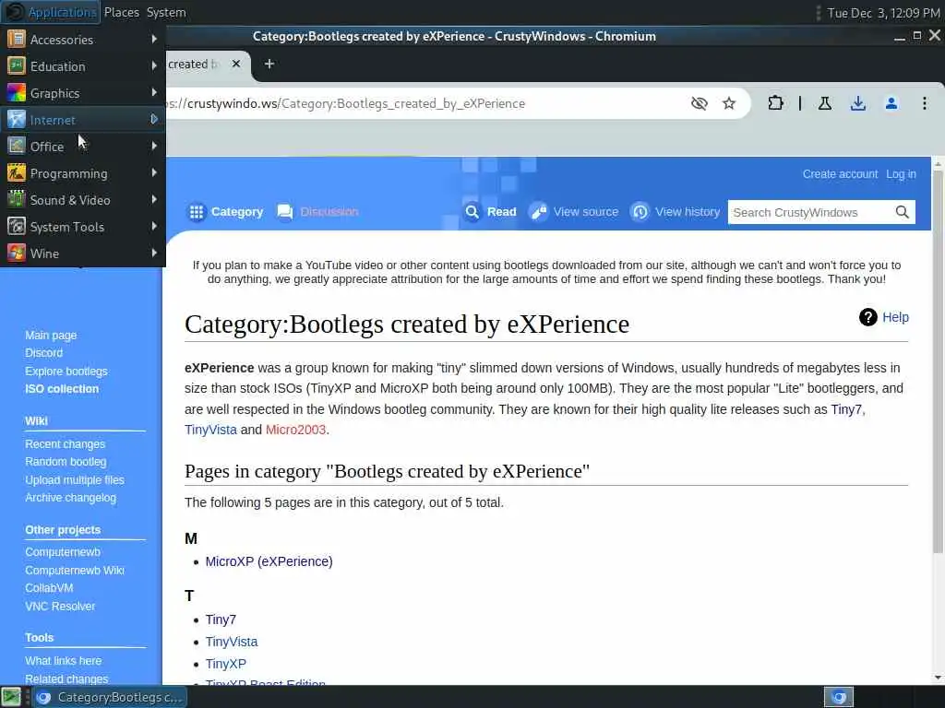The width and height of the screenshot is (945, 708).
Task: Expand the Education submenu arrow
Action: (154, 65)
